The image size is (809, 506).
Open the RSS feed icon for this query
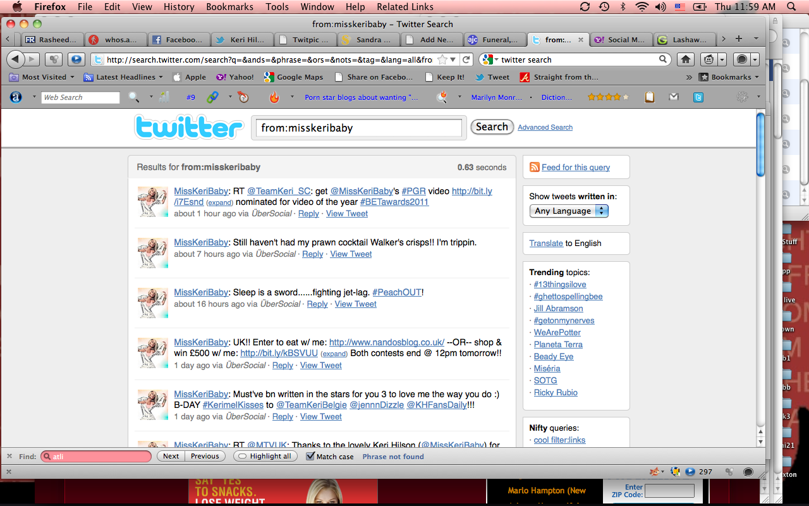pos(535,167)
